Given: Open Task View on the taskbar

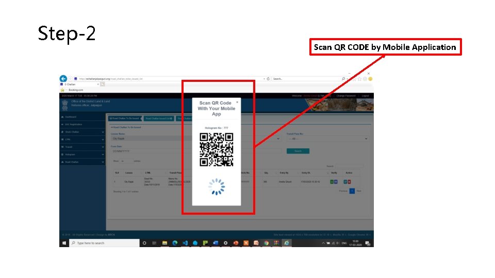Looking at the screenshot, I should tap(154, 243).
